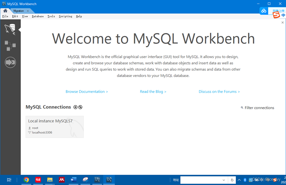Viewport: 286px width, 185px height.
Task: Open the red app icon beside Chrome
Action: (38, 180)
